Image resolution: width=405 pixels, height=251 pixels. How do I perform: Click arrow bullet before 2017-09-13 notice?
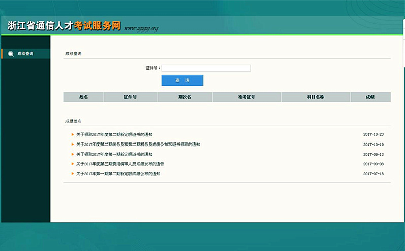[73, 154]
